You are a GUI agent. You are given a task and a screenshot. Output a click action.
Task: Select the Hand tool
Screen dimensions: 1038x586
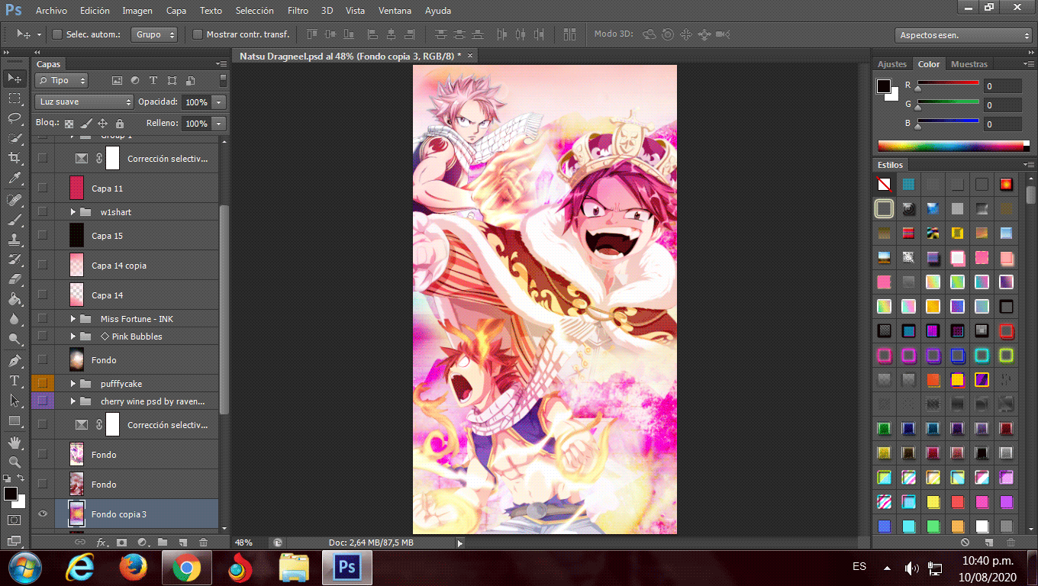(x=14, y=443)
